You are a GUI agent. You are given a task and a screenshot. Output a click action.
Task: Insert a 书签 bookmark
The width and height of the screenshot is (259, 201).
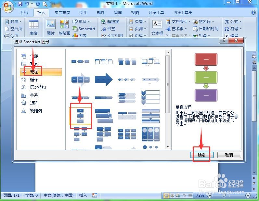click(108, 29)
